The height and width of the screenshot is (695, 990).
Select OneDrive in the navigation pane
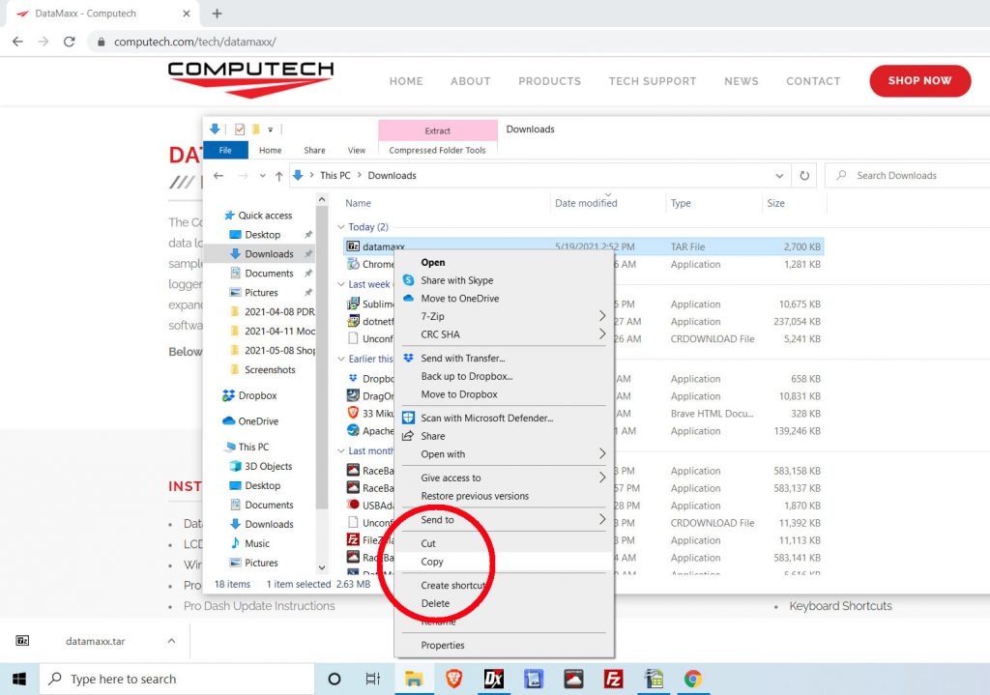click(x=258, y=421)
